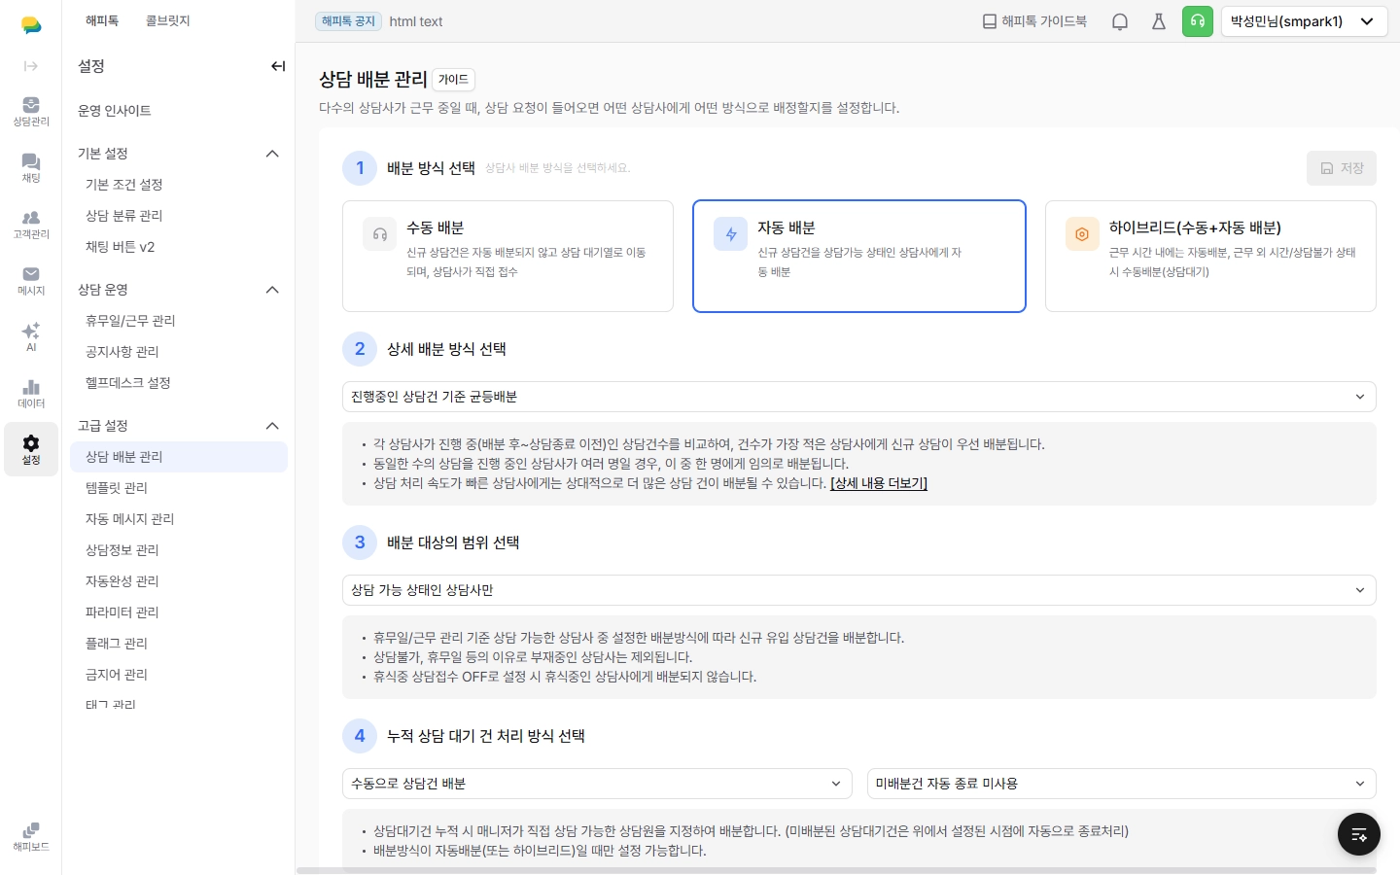This screenshot has height=875, width=1400.
Task: Switch to the 해피톡 tab
Action: pyautogui.click(x=102, y=20)
